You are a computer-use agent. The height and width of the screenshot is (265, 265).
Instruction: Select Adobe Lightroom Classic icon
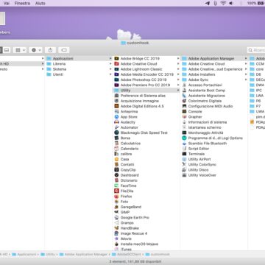tap(116, 69)
